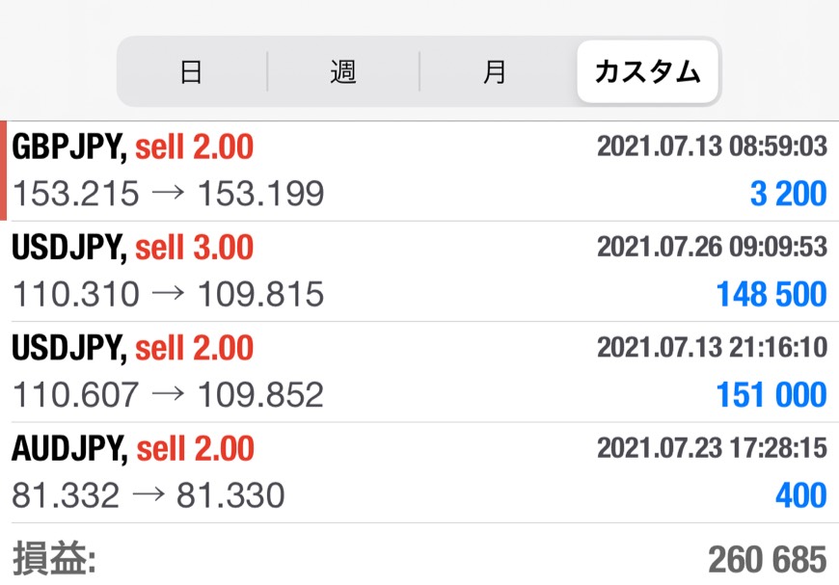839x585 pixels.
Task: Tap the 2021.07.13 08:59:03 timestamp
Action: pyautogui.click(x=712, y=146)
